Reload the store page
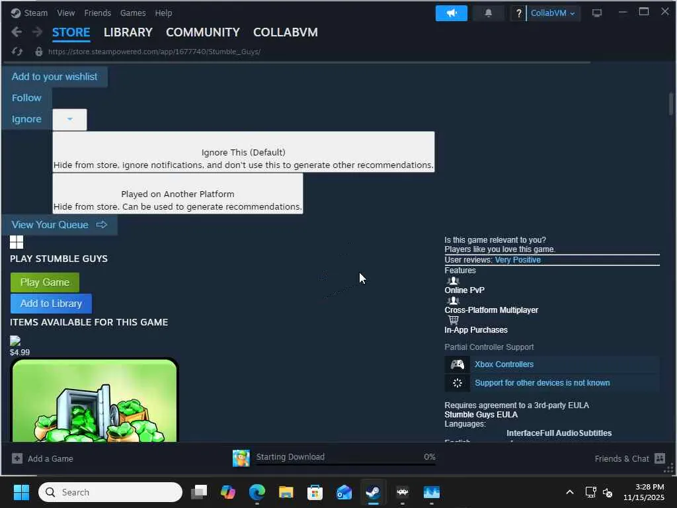The width and height of the screenshot is (677, 508). (17, 52)
